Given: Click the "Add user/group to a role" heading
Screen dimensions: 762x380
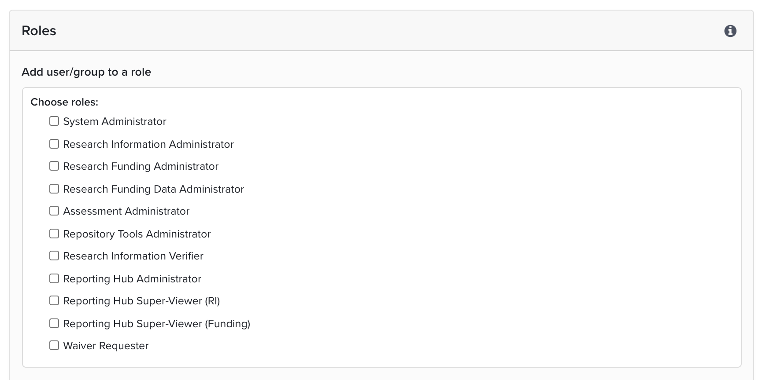Looking at the screenshot, I should (x=86, y=72).
